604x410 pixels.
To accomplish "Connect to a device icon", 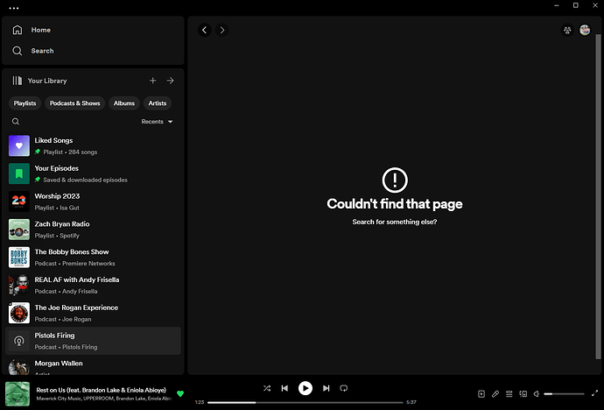I will click(523, 394).
